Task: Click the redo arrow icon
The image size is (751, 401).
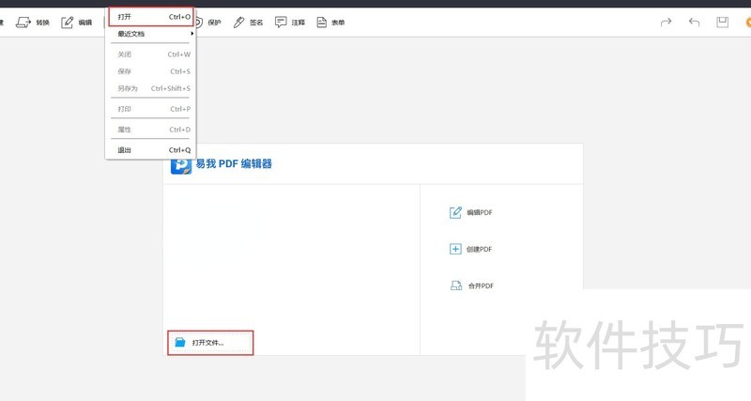Action: [x=666, y=22]
